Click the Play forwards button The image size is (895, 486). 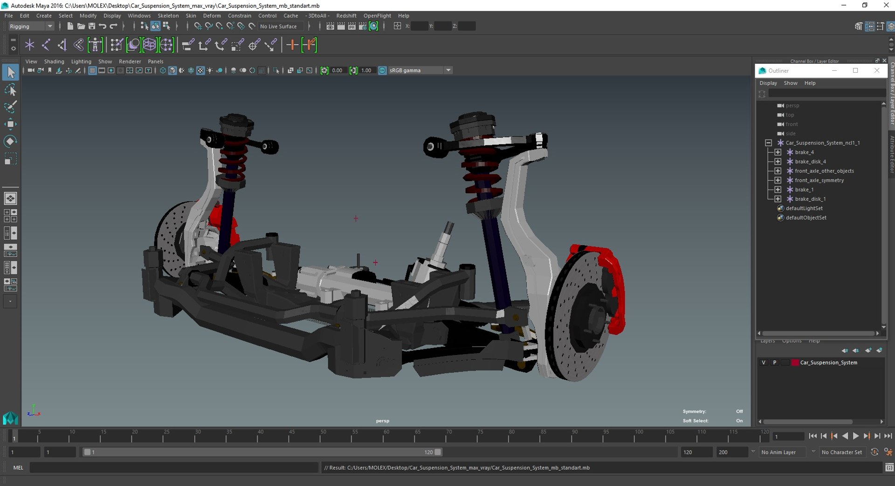(x=856, y=436)
